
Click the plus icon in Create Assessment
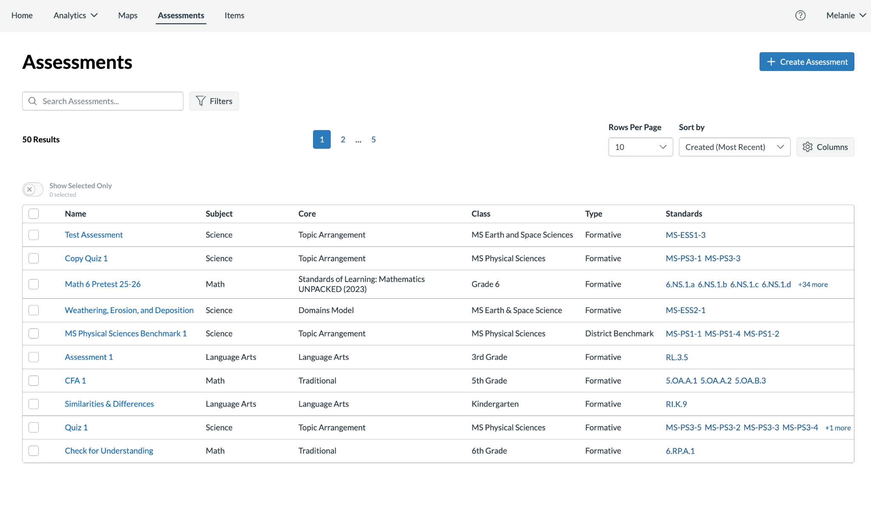pyautogui.click(x=771, y=62)
